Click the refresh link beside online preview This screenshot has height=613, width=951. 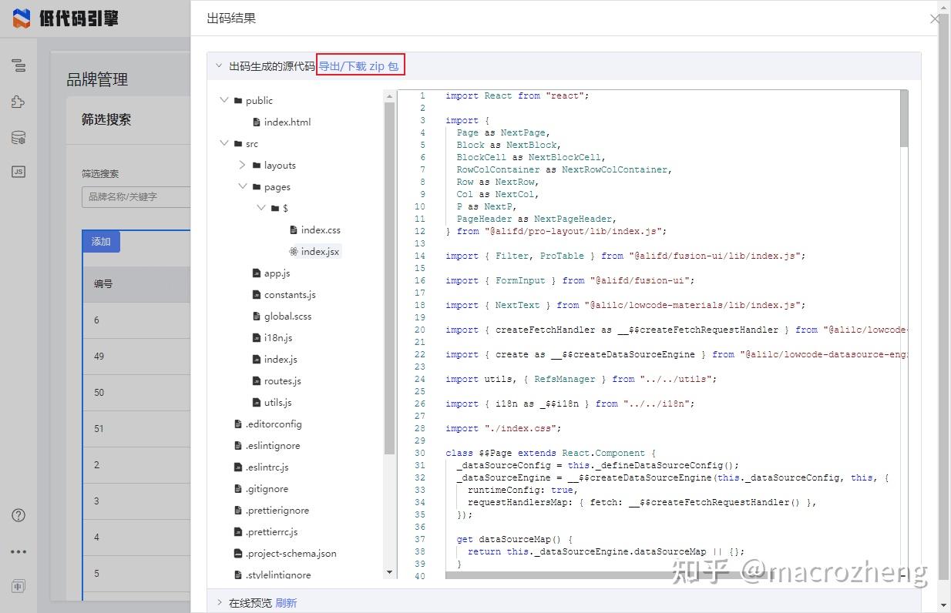(286, 603)
